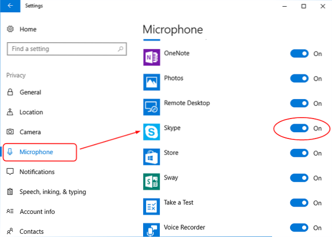This screenshot has height=237, width=332.
Task: Click the Microphone page heading
Action: point(173,29)
